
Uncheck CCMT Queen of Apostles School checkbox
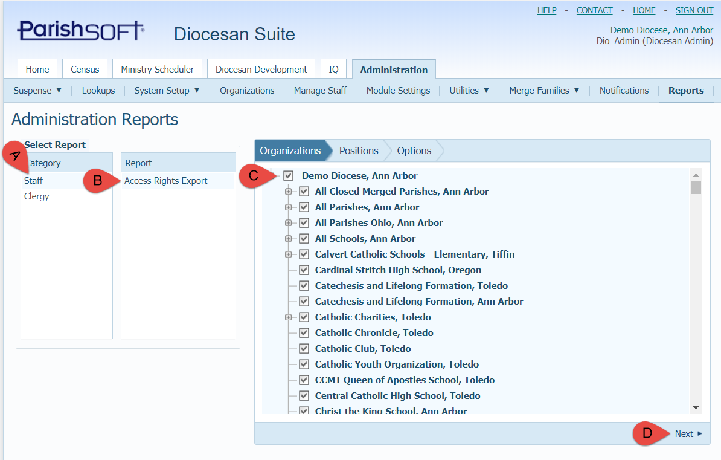pyautogui.click(x=304, y=380)
